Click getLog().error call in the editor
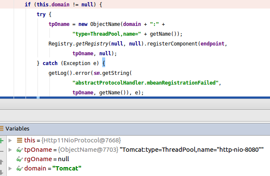This screenshot has width=270, height=176. tap(69, 73)
